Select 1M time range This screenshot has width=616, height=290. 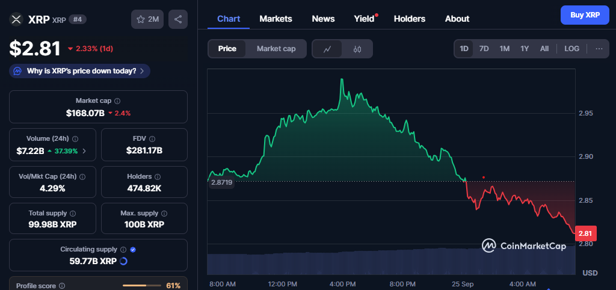point(505,49)
